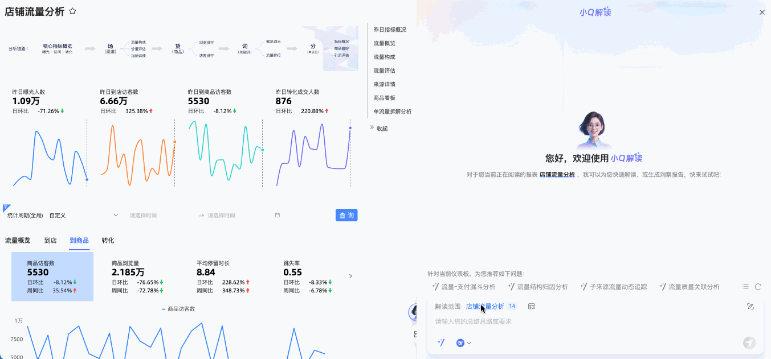Image resolution: width=771 pixels, height=359 pixels.
Task: Open the 统计周期 自定义 dropdown
Action: tap(84, 215)
